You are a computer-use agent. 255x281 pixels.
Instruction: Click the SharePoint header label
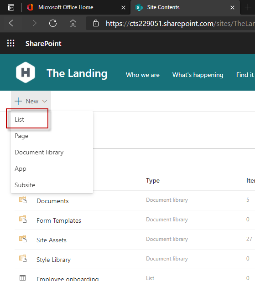43,44
